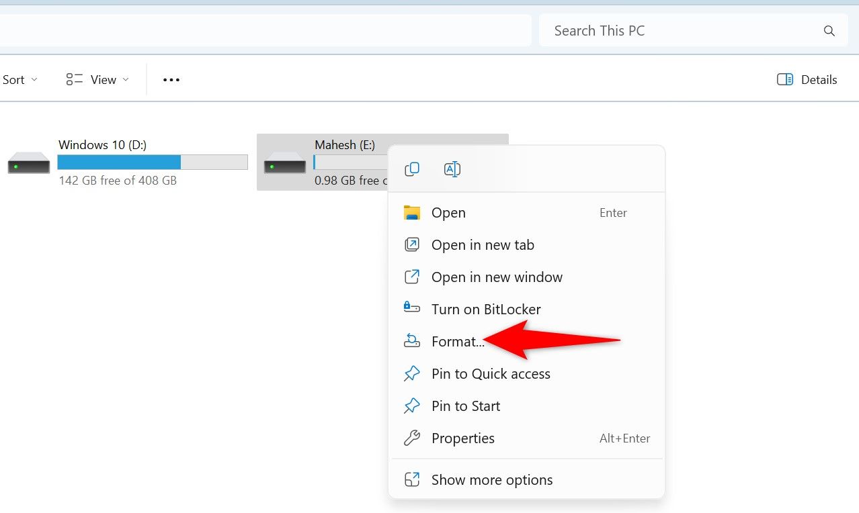Click the Search This PC field

pyautogui.click(x=679, y=31)
